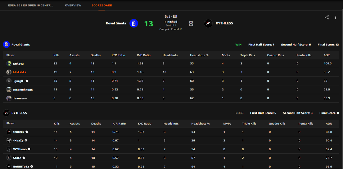Open the share icon menu
Screen dimensions: 343x169
(x=327, y=17)
